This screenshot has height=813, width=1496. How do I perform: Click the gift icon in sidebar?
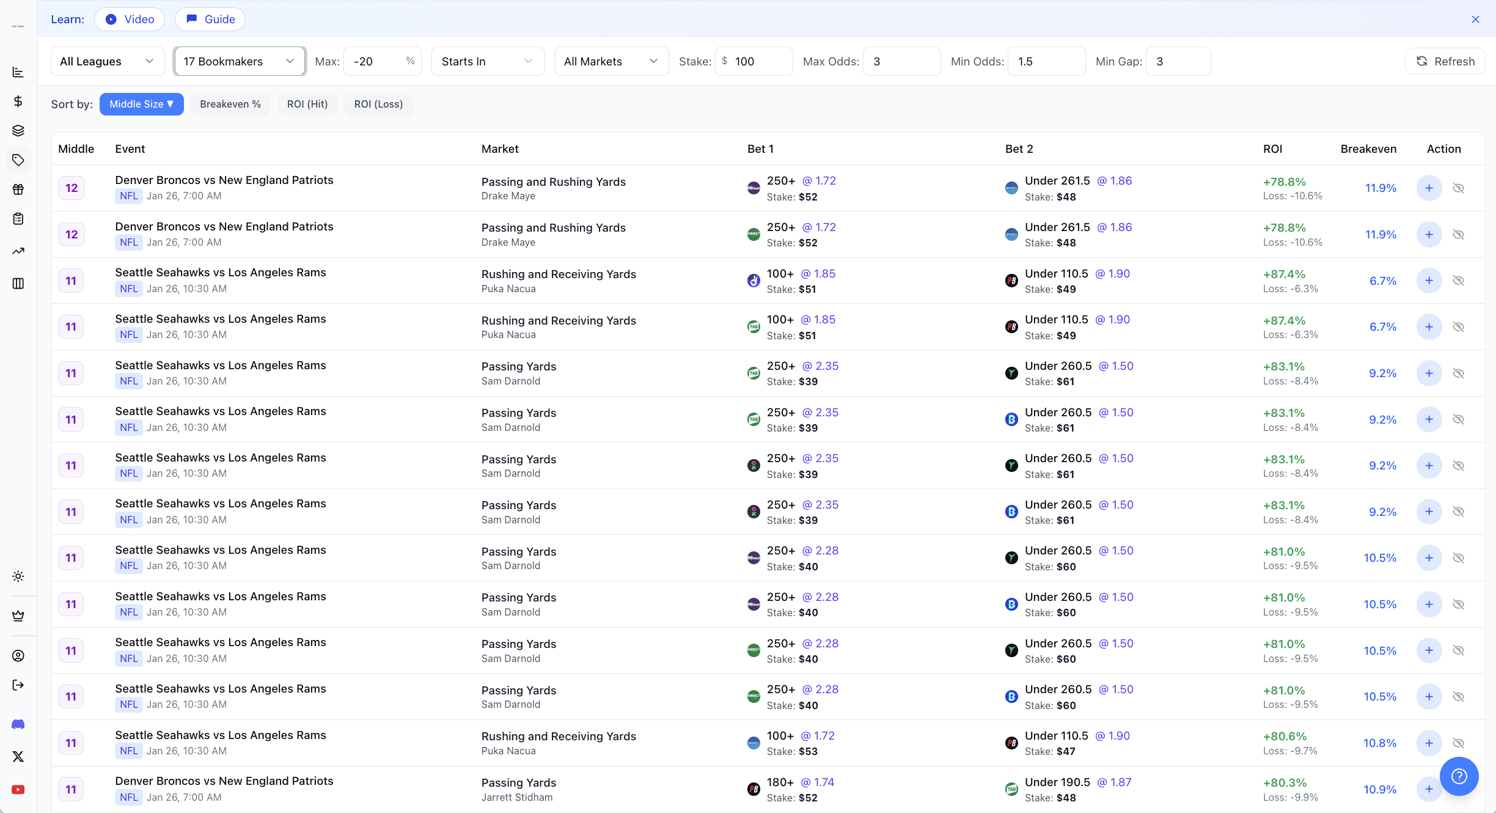coord(18,189)
